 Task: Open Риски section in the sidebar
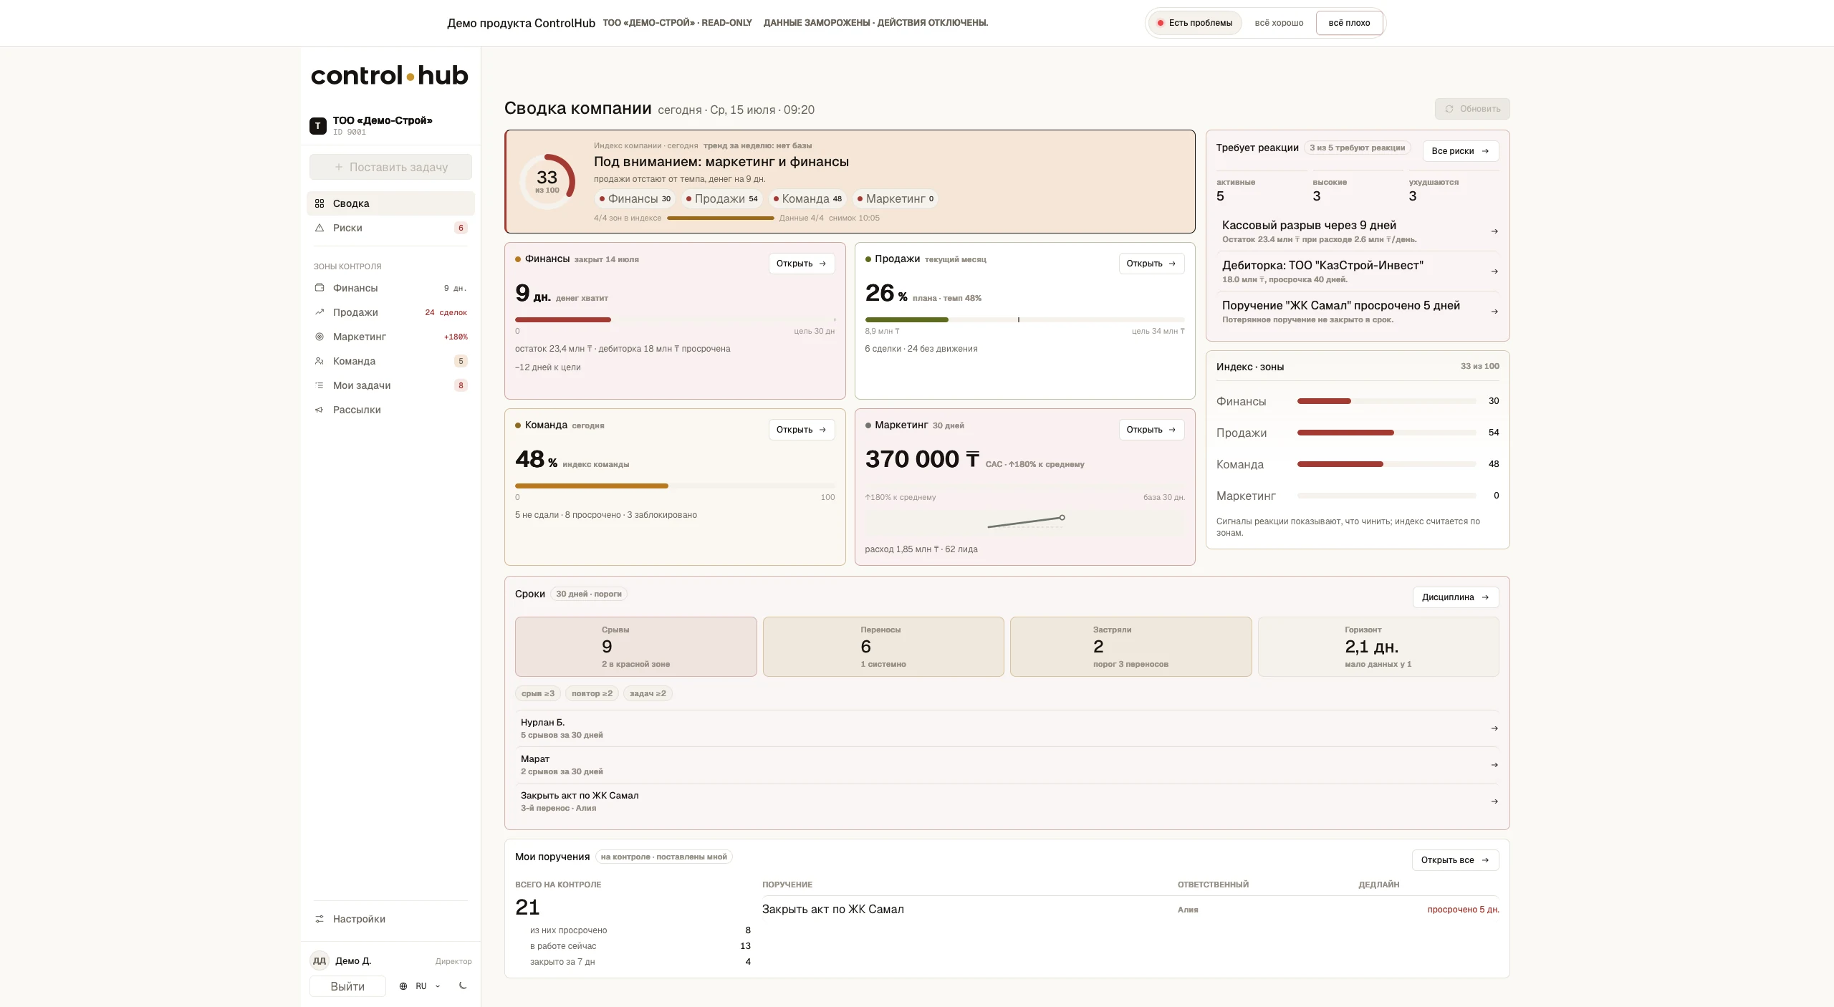(x=390, y=228)
